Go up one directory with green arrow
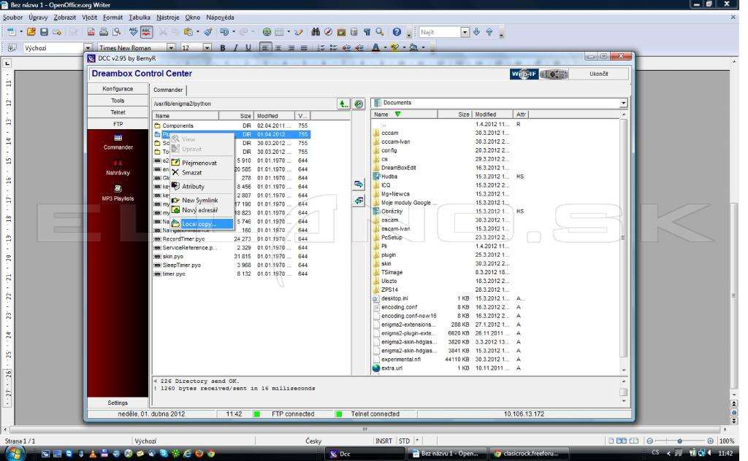748x461 pixels. point(343,104)
